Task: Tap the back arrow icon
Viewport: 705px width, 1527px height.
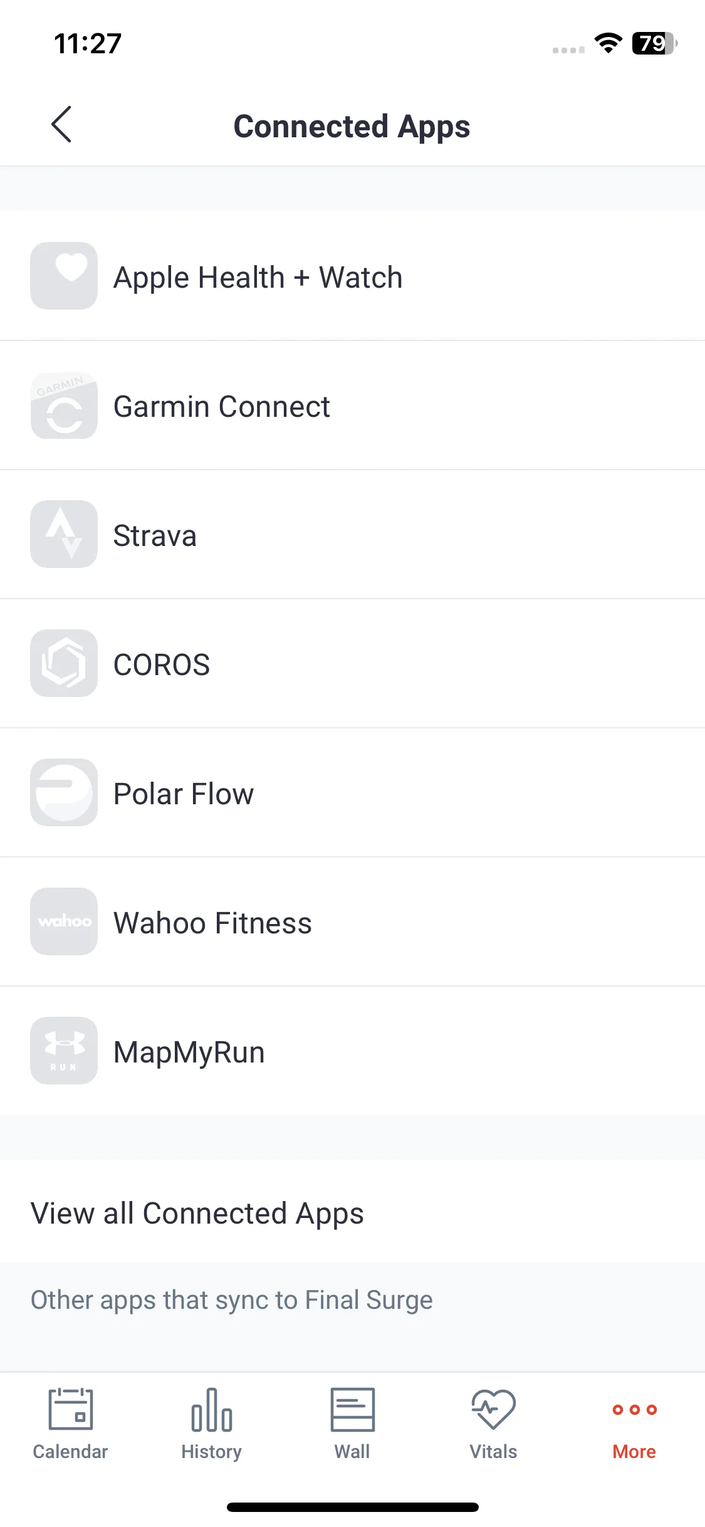Action: (x=61, y=124)
